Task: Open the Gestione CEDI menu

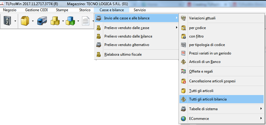Action: coord(36,10)
